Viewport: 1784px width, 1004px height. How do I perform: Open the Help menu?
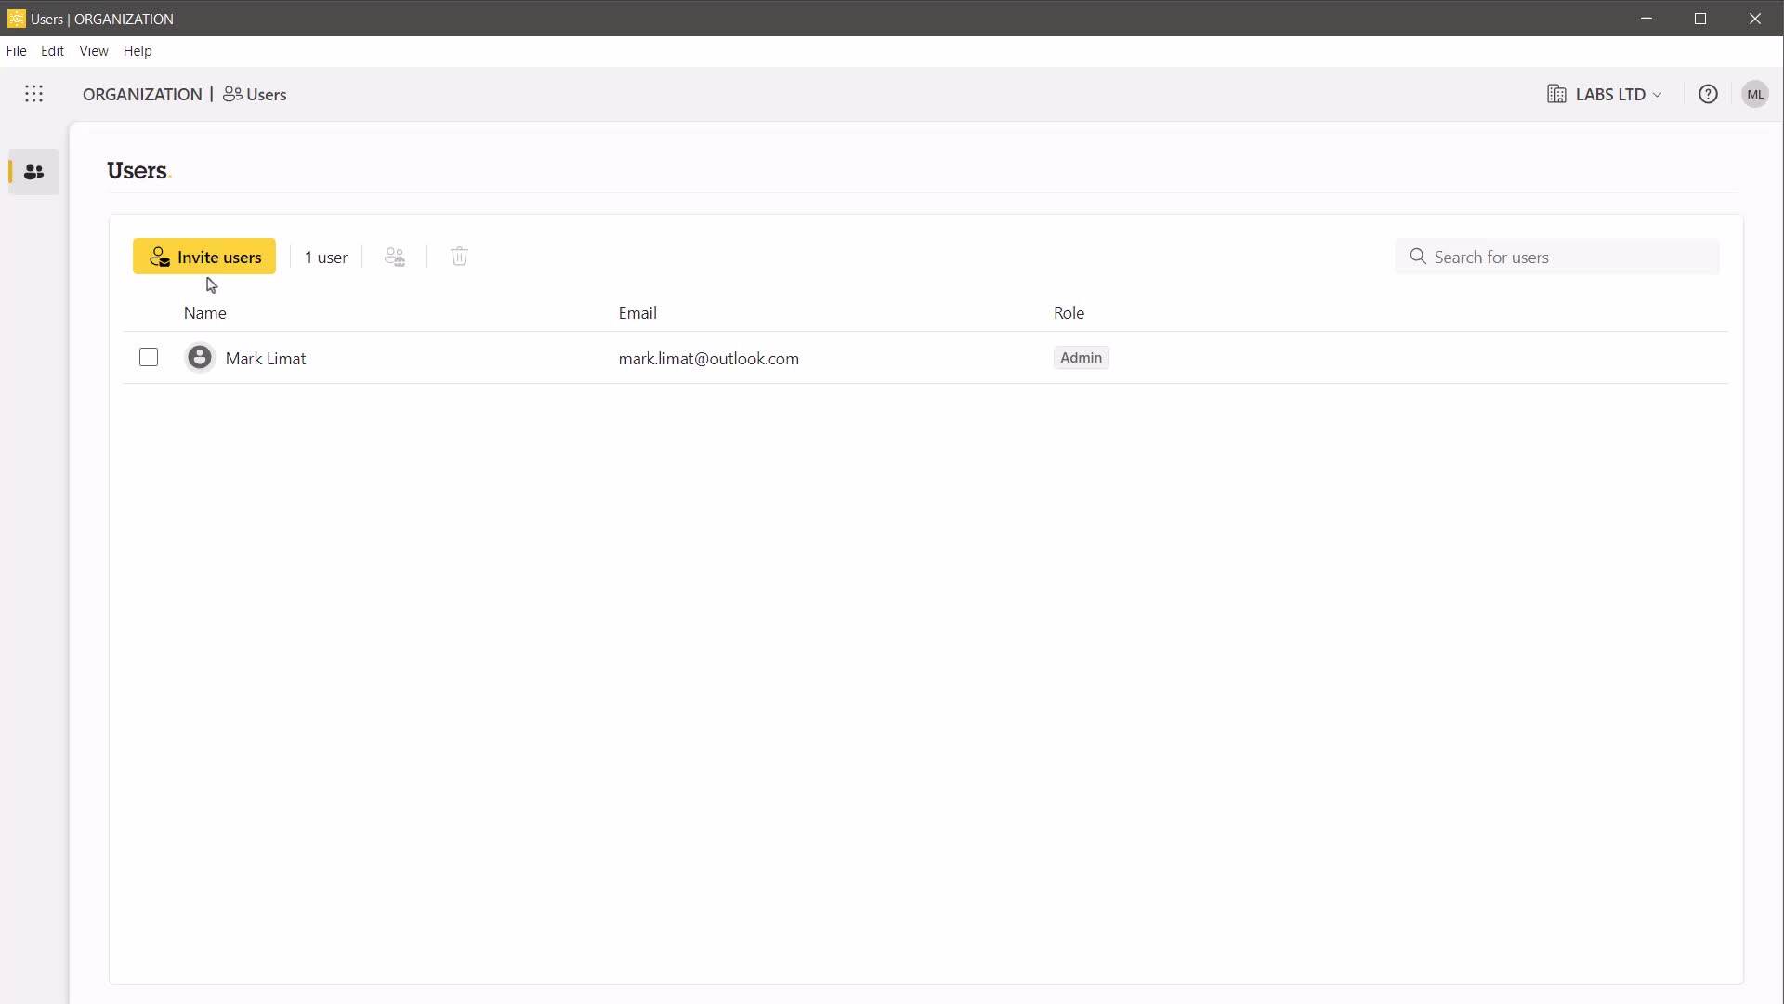(138, 51)
